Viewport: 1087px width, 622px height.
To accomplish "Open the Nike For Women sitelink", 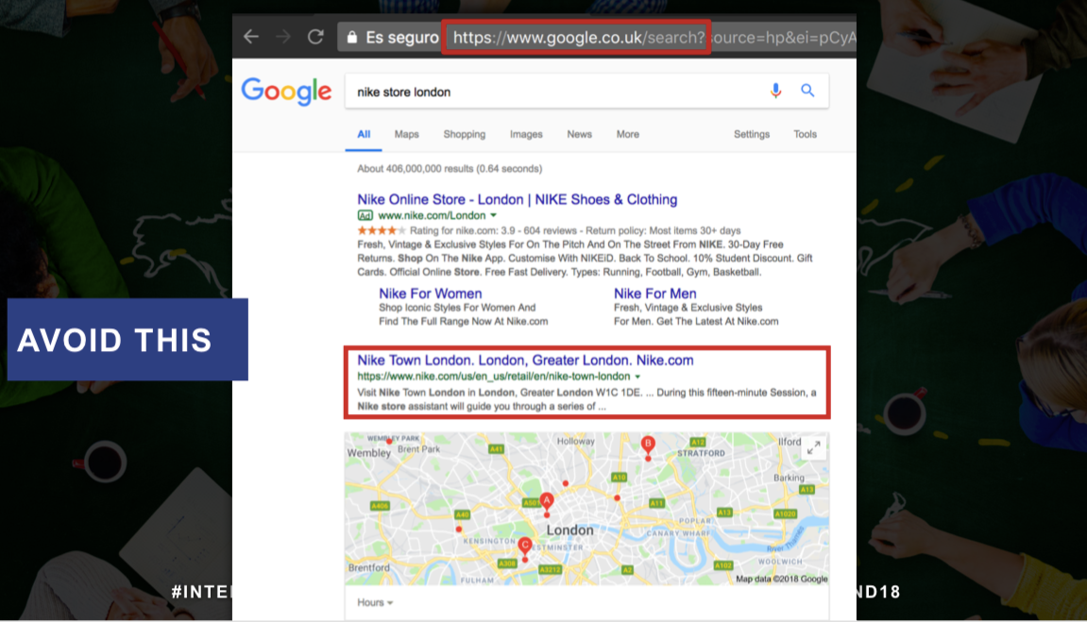I will (x=430, y=294).
